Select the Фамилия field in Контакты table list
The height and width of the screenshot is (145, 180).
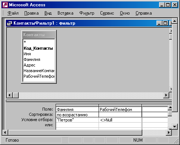tap(39, 59)
